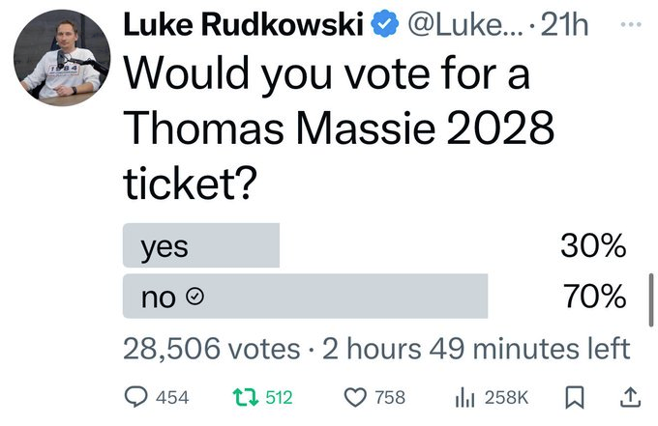Click the checkmark beside 'no'
The height and width of the screenshot is (426, 658).
(194, 298)
